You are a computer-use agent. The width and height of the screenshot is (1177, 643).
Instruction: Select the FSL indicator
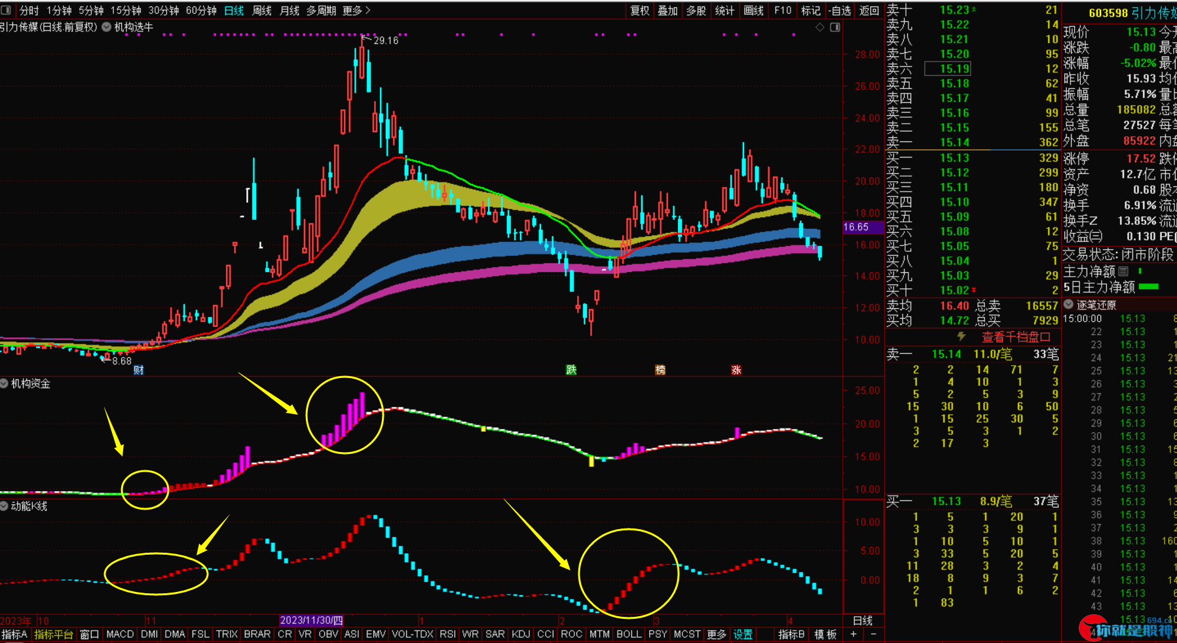[x=200, y=634]
